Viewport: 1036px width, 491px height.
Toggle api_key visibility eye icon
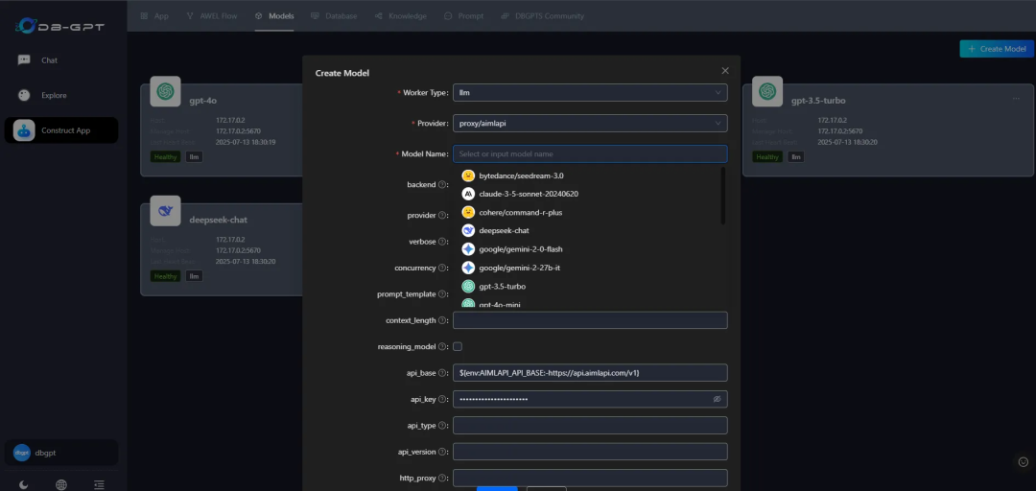pos(717,399)
